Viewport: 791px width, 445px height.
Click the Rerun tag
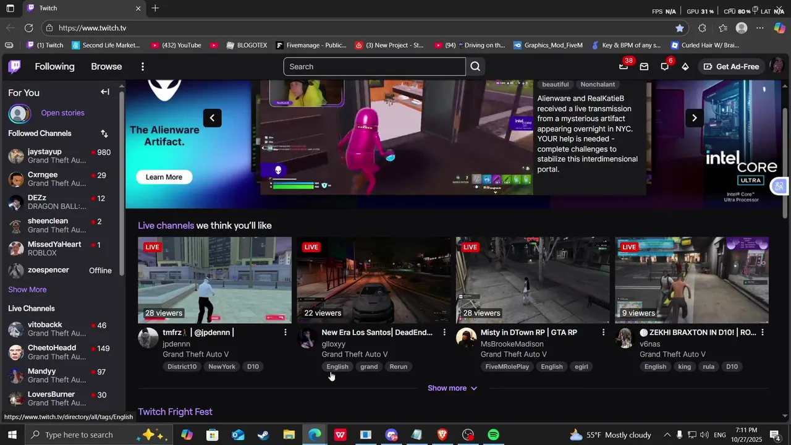tap(398, 367)
